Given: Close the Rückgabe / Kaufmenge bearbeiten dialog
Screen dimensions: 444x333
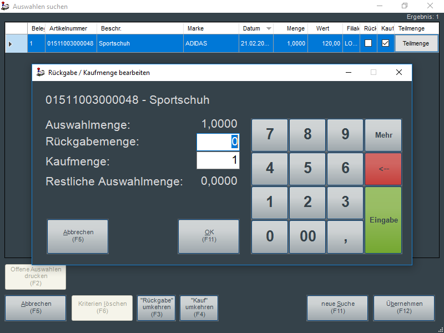Looking at the screenshot, I should pos(398,72).
